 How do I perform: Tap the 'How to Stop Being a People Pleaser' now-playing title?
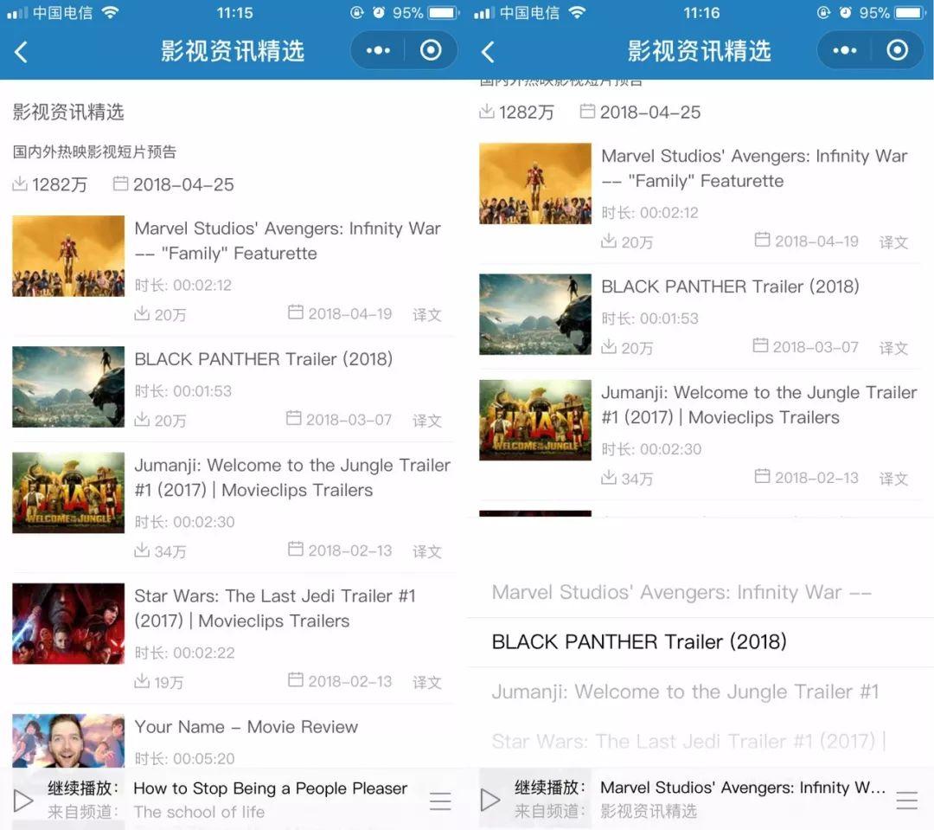[x=271, y=788]
